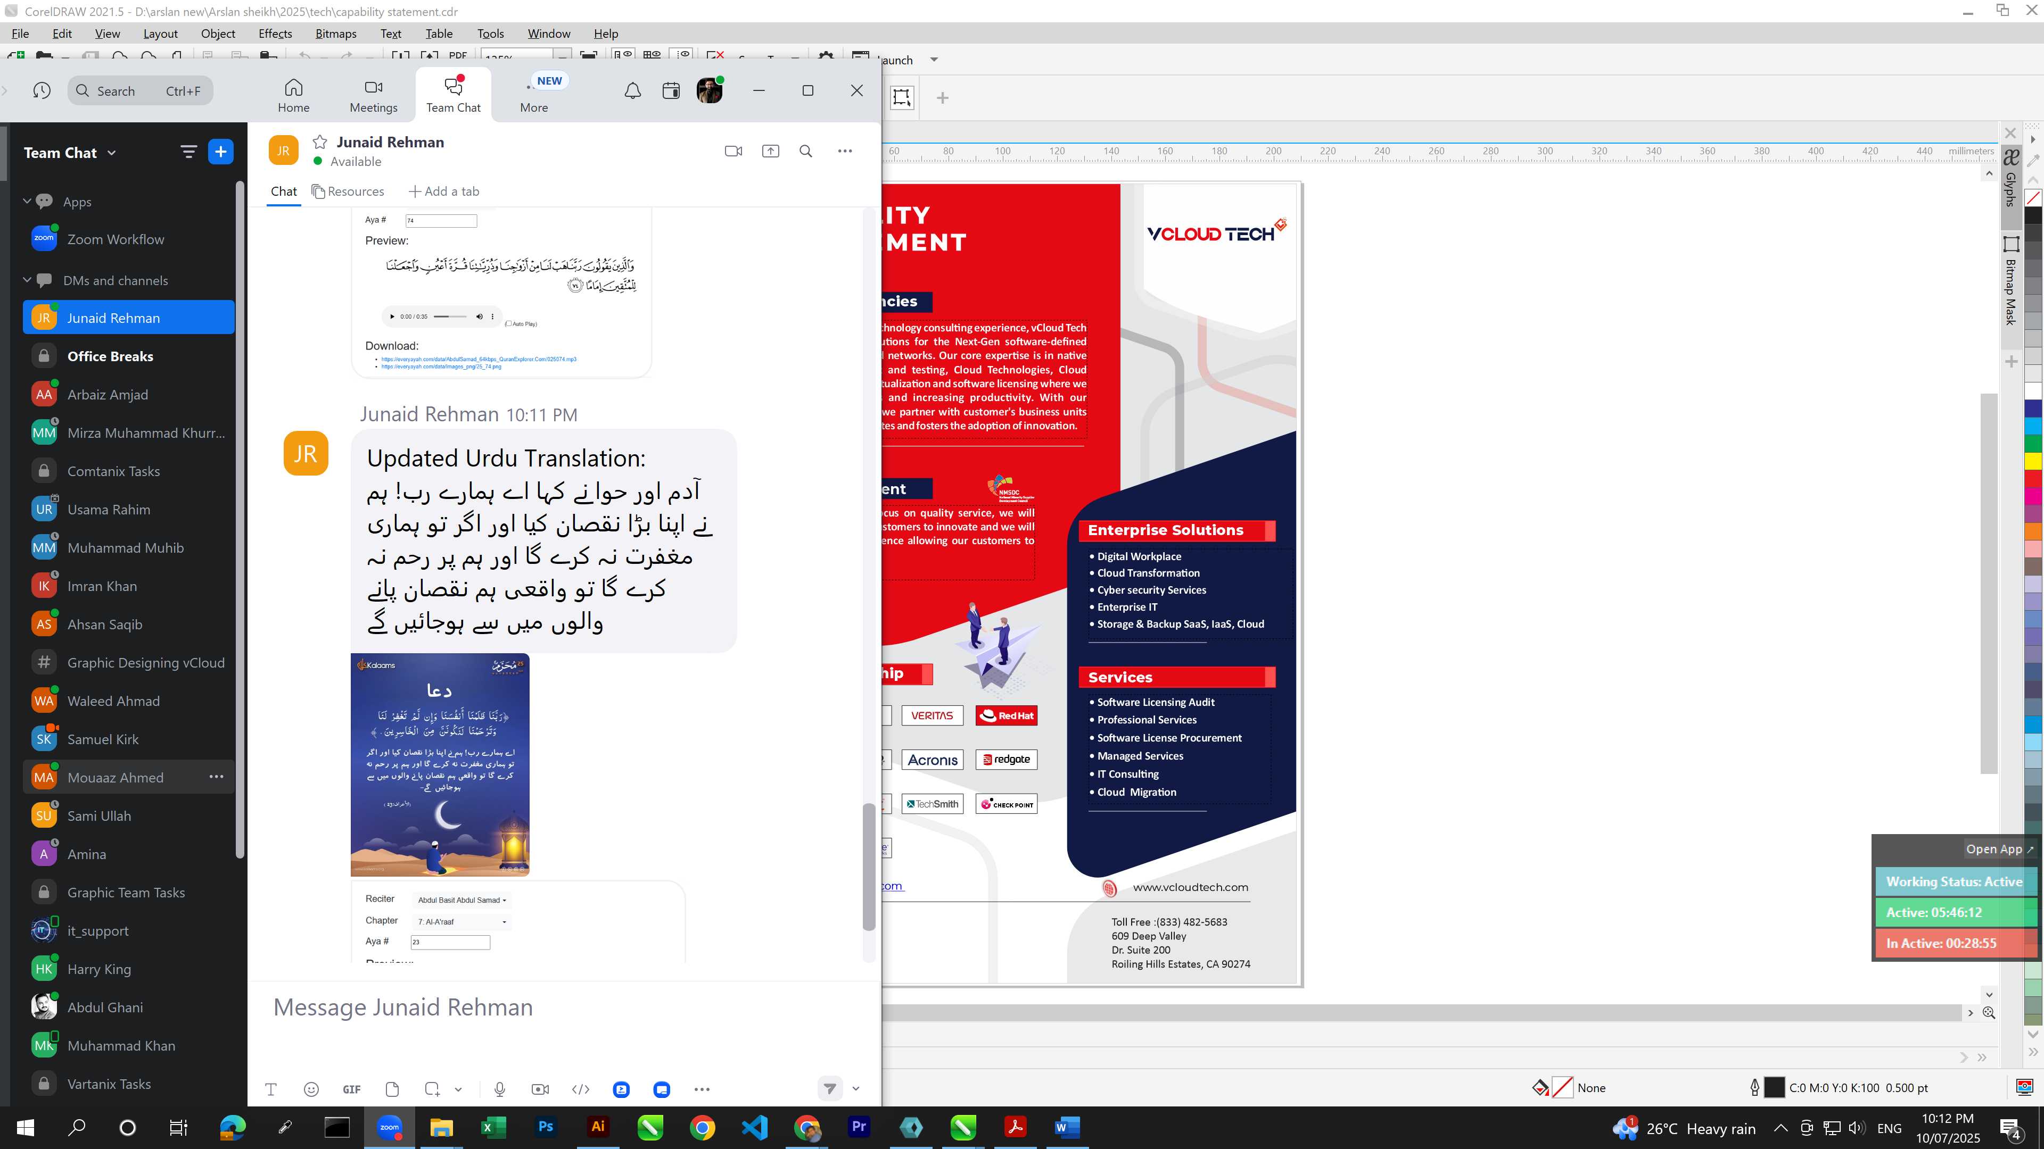Click the attach file icon
2044x1149 pixels.
coord(392,1089)
